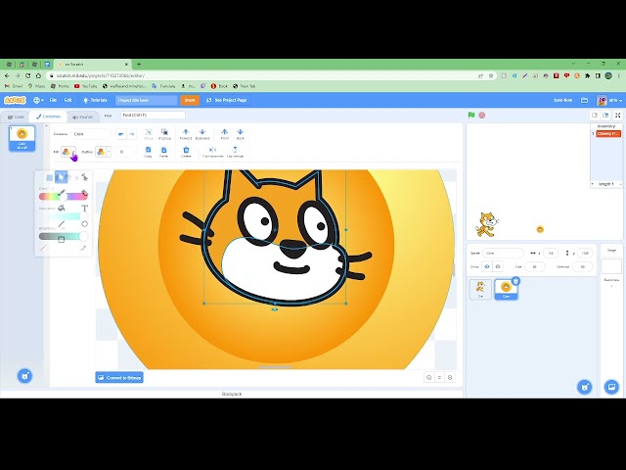
Task: Adjust the Brightness slider
Action: (x=63, y=236)
